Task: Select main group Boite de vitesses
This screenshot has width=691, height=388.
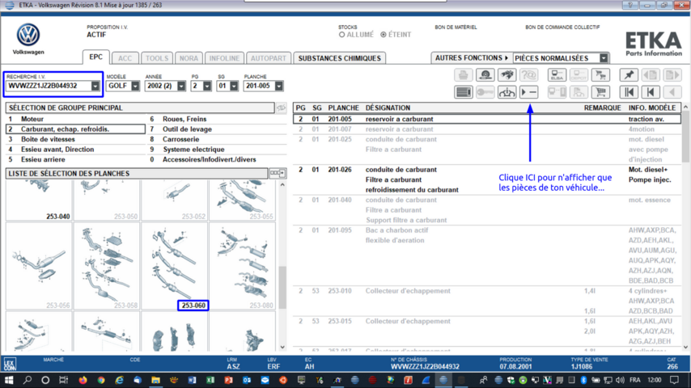Action: pyautogui.click(x=75, y=139)
